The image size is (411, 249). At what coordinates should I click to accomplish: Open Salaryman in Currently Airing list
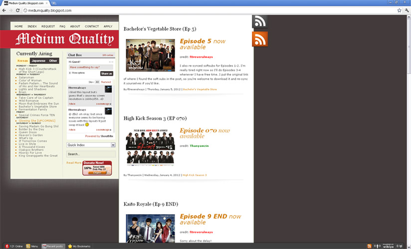(26, 78)
